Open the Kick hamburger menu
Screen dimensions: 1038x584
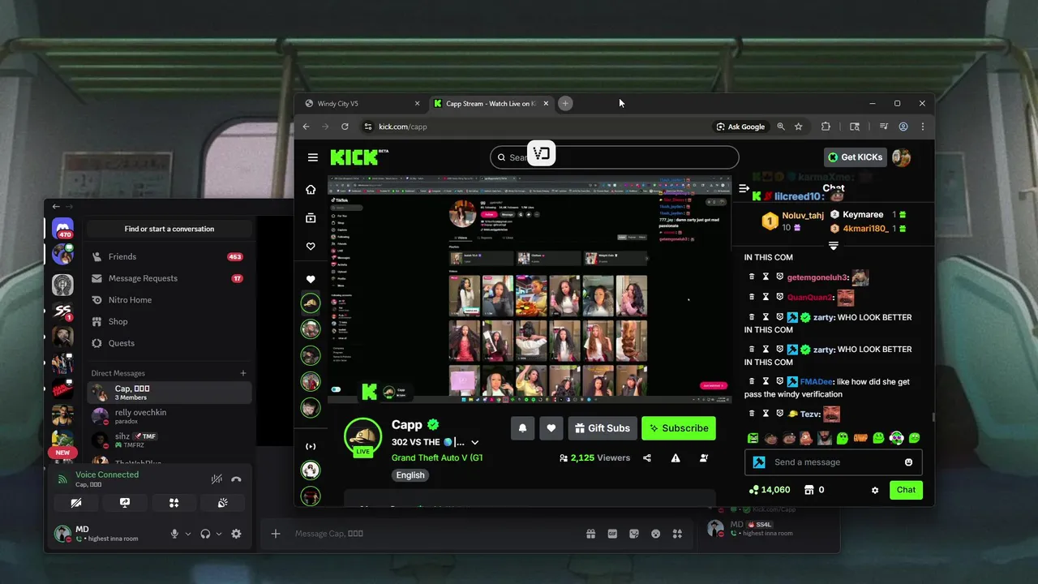click(x=312, y=157)
